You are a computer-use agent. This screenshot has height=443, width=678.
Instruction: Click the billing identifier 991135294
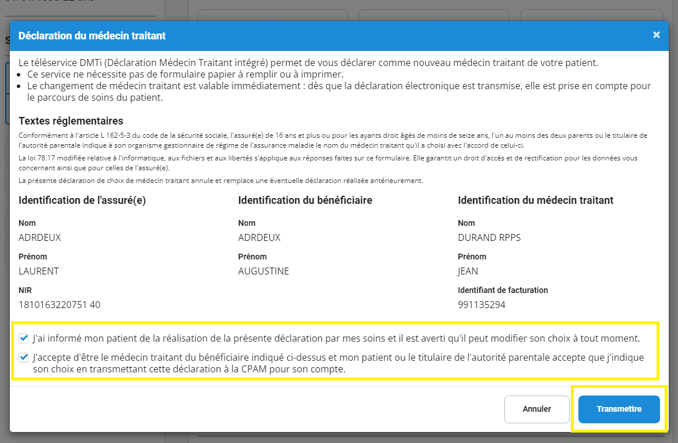click(481, 305)
